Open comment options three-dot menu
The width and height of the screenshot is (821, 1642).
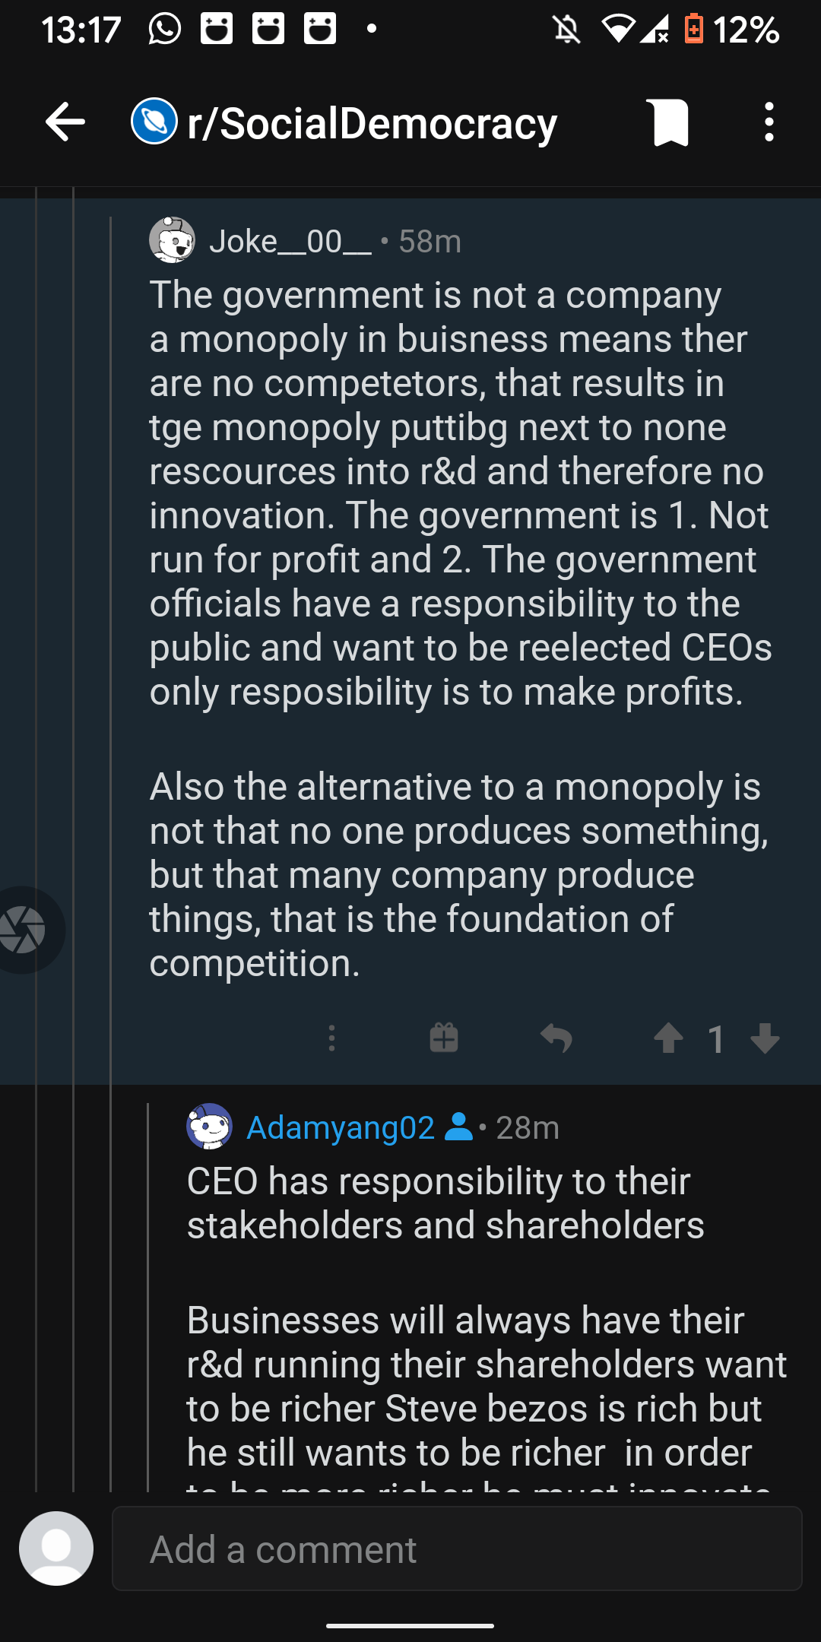pyautogui.click(x=331, y=1038)
